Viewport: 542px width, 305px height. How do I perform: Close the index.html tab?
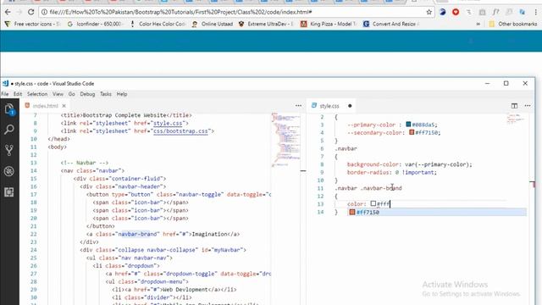[x=64, y=106]
